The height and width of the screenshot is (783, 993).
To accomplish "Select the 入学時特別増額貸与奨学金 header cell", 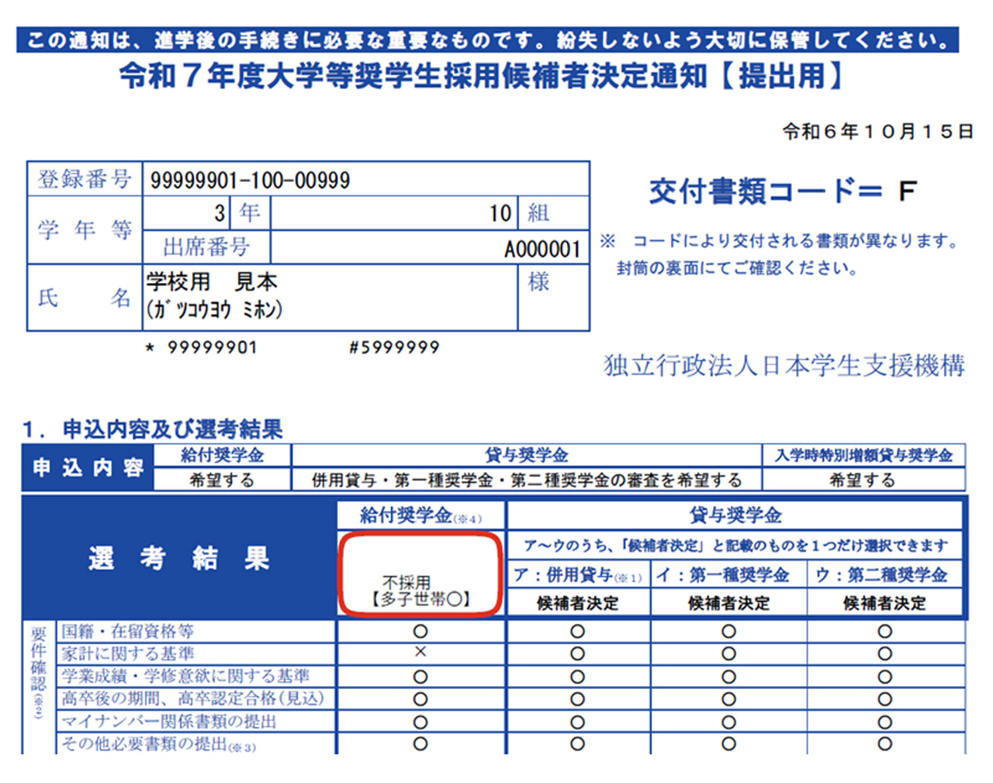I will click(863, 455).
